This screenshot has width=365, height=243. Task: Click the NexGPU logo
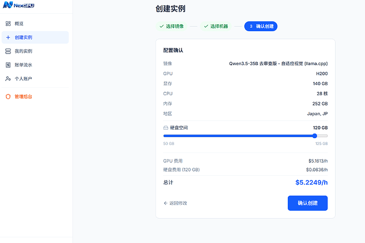click(x=19, y=5)
